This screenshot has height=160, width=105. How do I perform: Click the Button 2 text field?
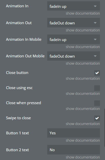(74, 150)
